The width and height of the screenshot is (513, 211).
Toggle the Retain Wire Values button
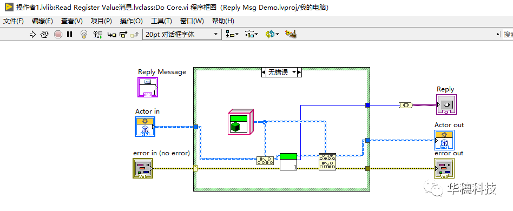coord(97,34)
